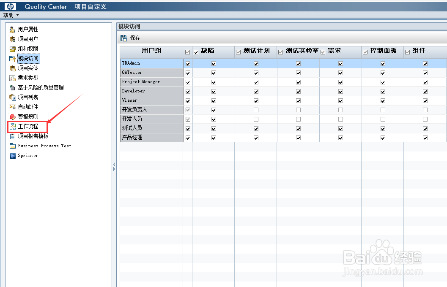The width and height of the screenshot is (447, 287).
Task: Click the 基于风险的质量管理 icon
Action: [x=13, y=88]
